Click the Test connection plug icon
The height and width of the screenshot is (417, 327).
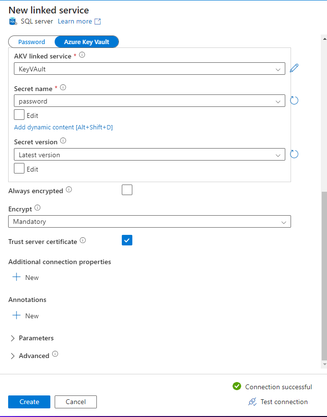(253, 402)
